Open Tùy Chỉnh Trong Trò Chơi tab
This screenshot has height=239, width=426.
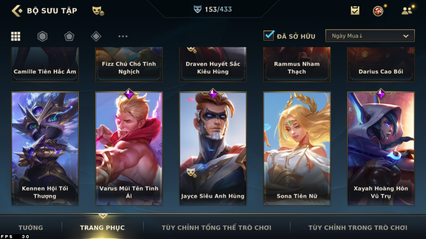click(x=357, y=228)
